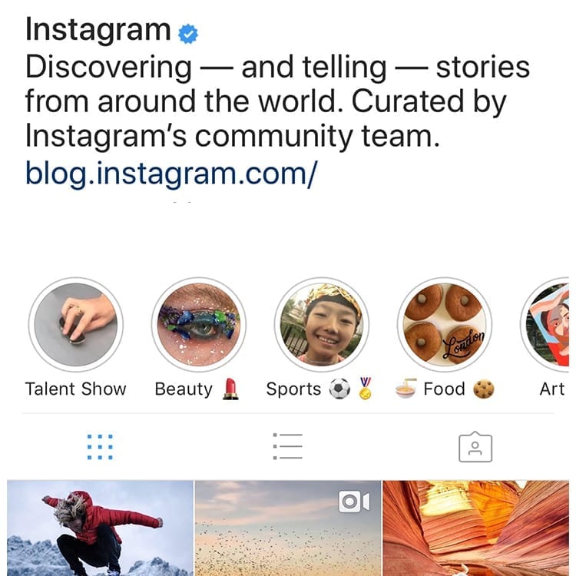Click the noodle bowl emoji beside Food
This screenshot has width=576, height=576.
[406, 389]
